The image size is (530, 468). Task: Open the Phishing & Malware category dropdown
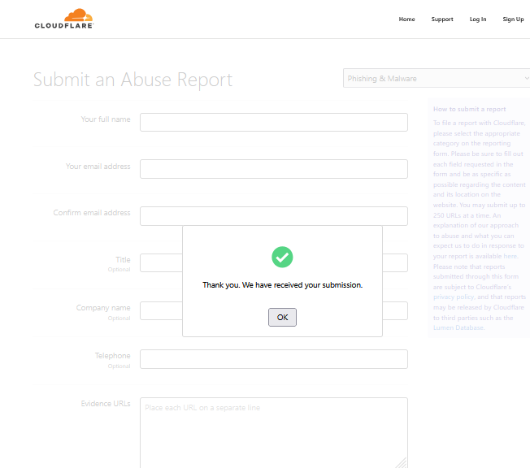tap(437, 78)
